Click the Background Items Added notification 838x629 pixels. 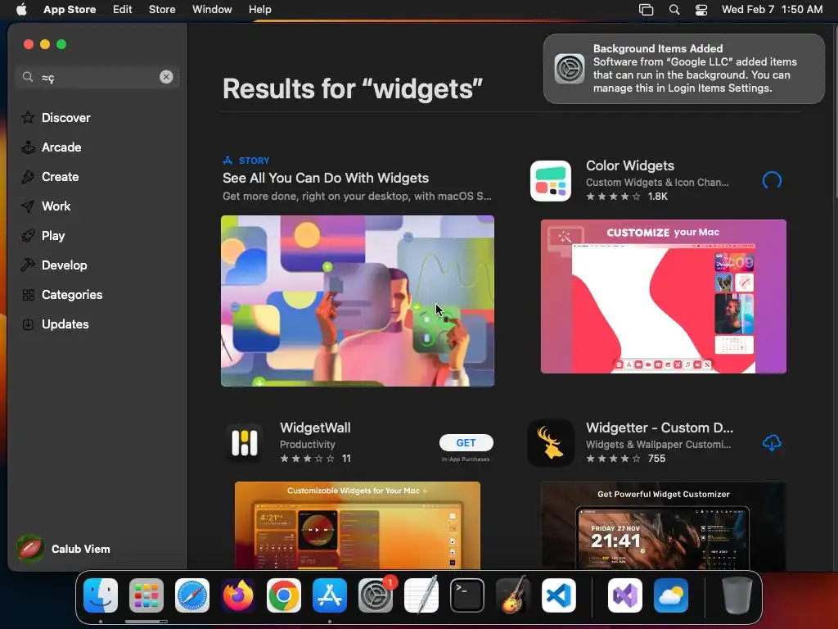683,69
